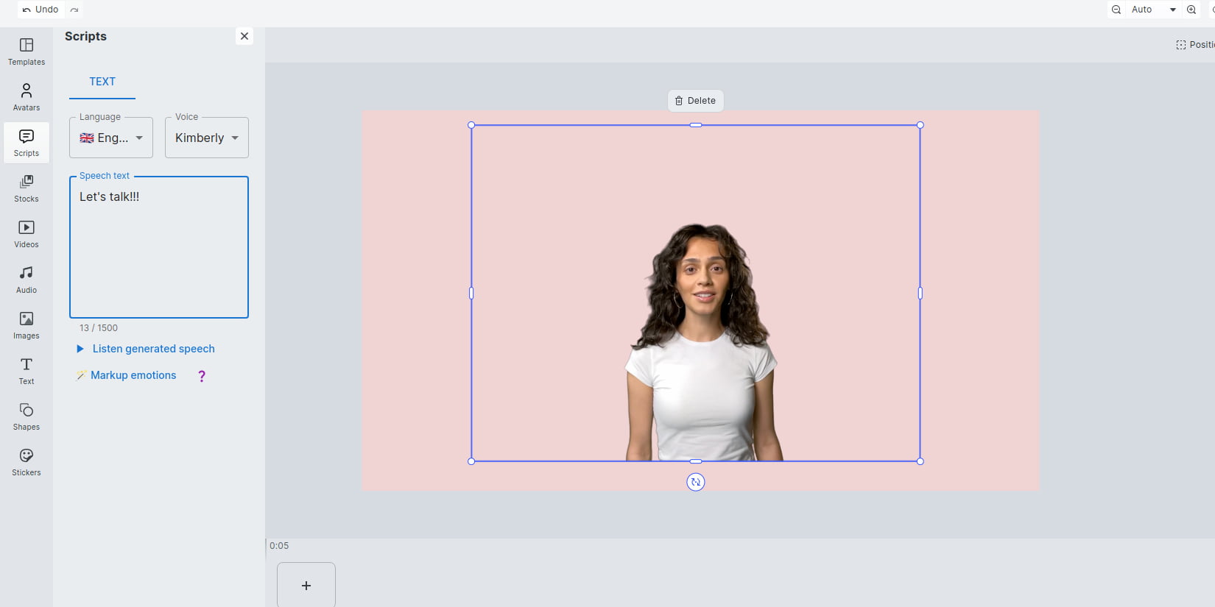This screenshot has height=607, width=1215.
Task: Play Listen generated speech
Action: (x=146, y=349)
